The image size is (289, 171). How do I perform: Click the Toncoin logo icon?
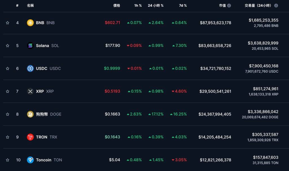tap(30, 160)
